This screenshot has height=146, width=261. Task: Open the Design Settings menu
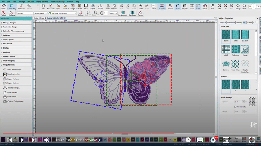click(42, 1)
